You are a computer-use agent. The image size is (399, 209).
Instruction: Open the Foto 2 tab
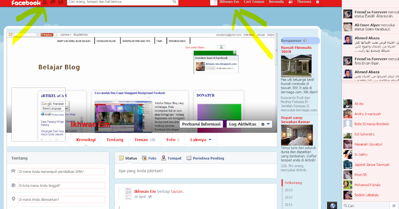point(173,140)
